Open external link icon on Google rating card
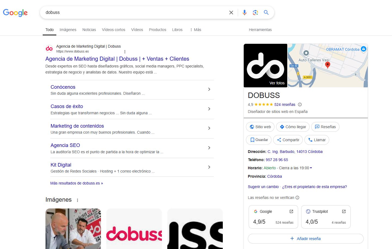 point(291,211)
